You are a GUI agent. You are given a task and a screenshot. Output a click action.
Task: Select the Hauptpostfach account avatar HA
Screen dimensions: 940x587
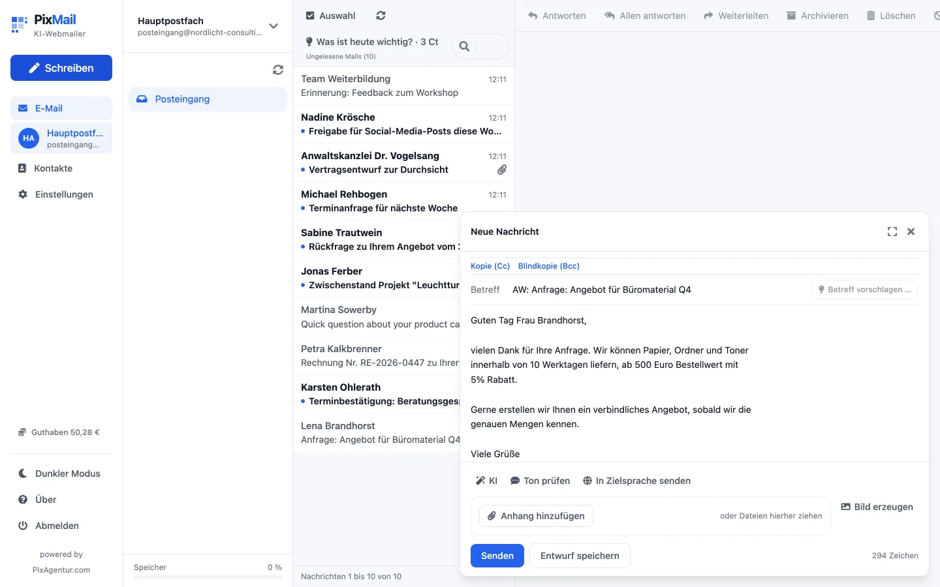click(29, 138)
